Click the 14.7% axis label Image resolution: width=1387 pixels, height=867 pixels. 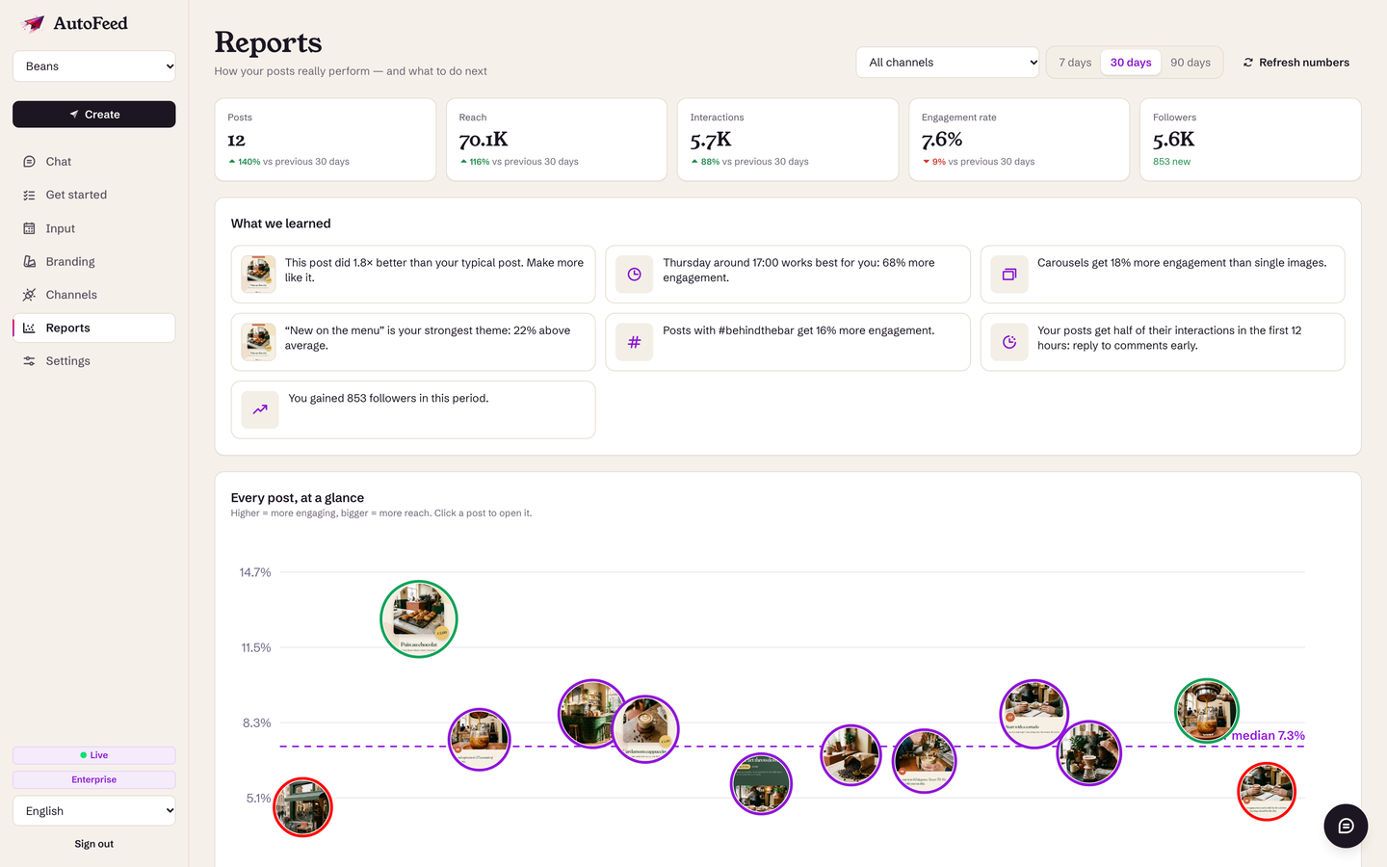[x=255, y=572]
